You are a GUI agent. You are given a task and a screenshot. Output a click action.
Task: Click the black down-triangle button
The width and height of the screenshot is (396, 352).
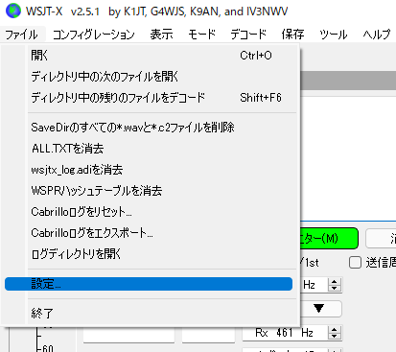(318, 309)
